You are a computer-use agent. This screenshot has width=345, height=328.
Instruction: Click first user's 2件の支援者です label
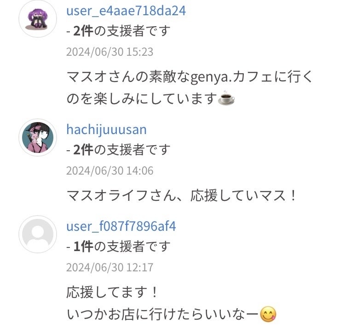click(118, 31)
